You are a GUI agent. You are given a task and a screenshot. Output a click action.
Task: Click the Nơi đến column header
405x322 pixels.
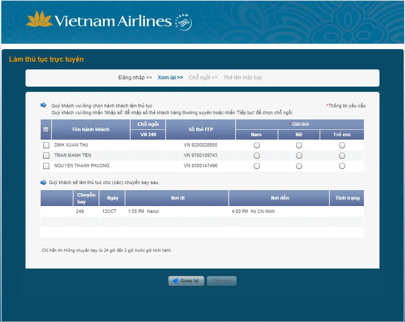[280, 198]
